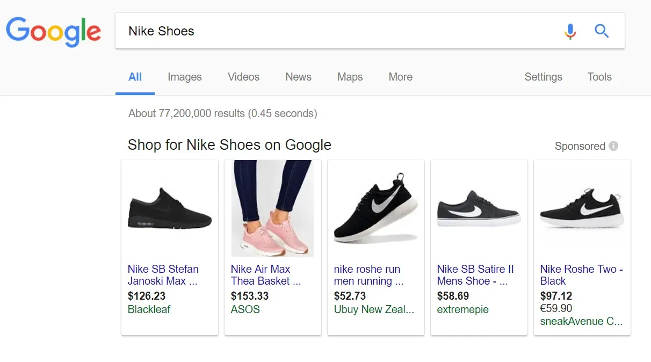The width and height of the screenshot is (651, 362).
Task: Open the News results tab
Action: click(298, 77)
